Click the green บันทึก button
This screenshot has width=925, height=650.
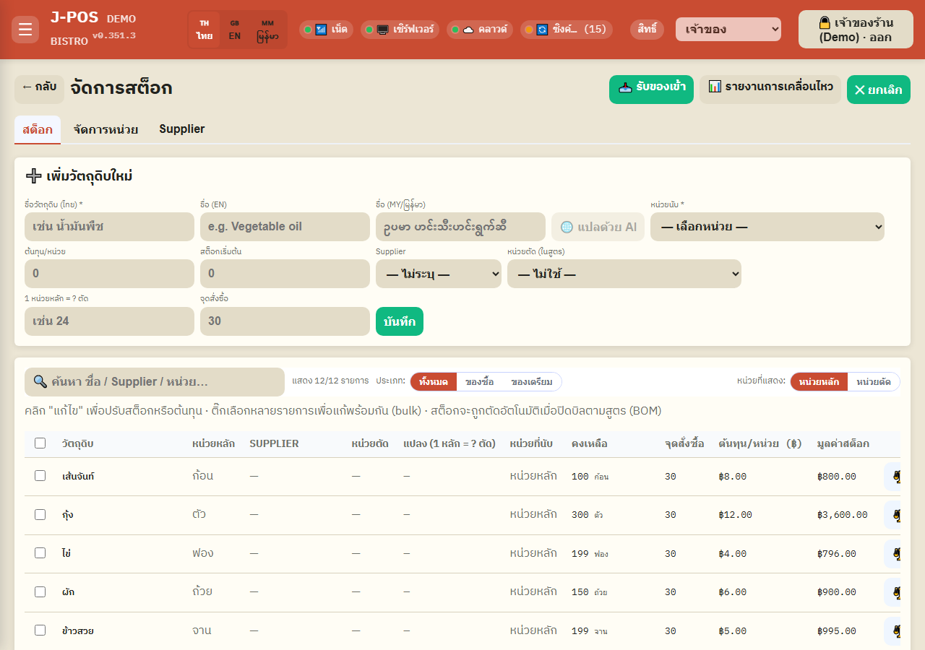coord(400,321)
